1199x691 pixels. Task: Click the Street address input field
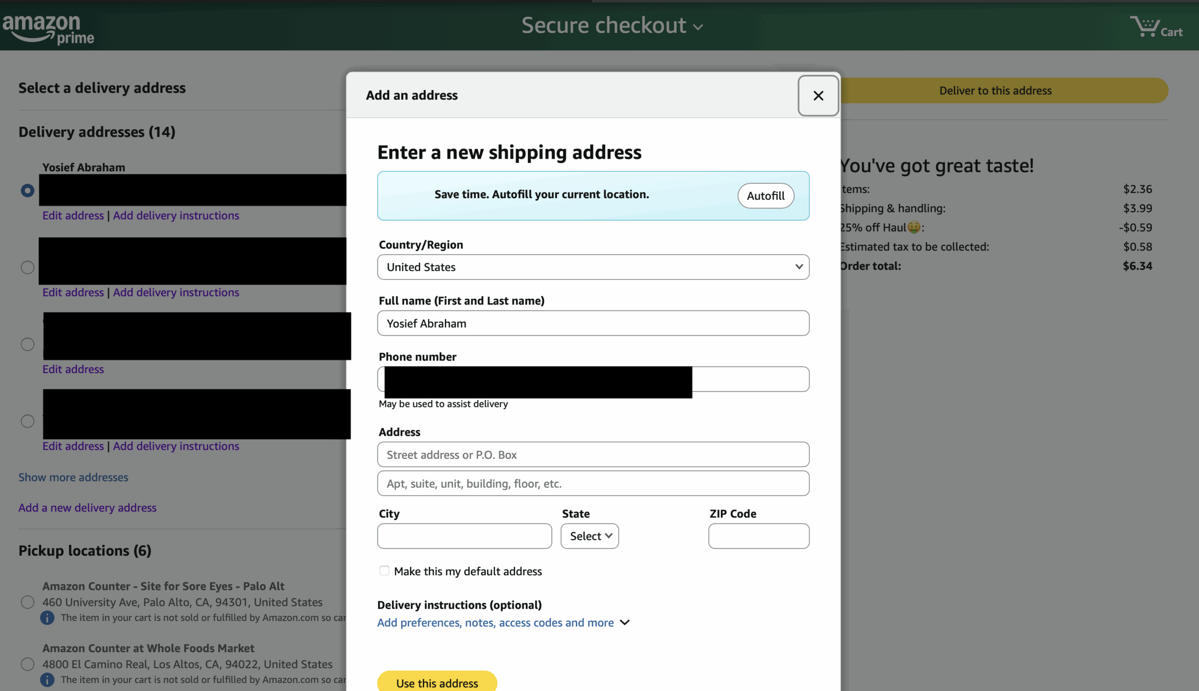tap(593, 455)
